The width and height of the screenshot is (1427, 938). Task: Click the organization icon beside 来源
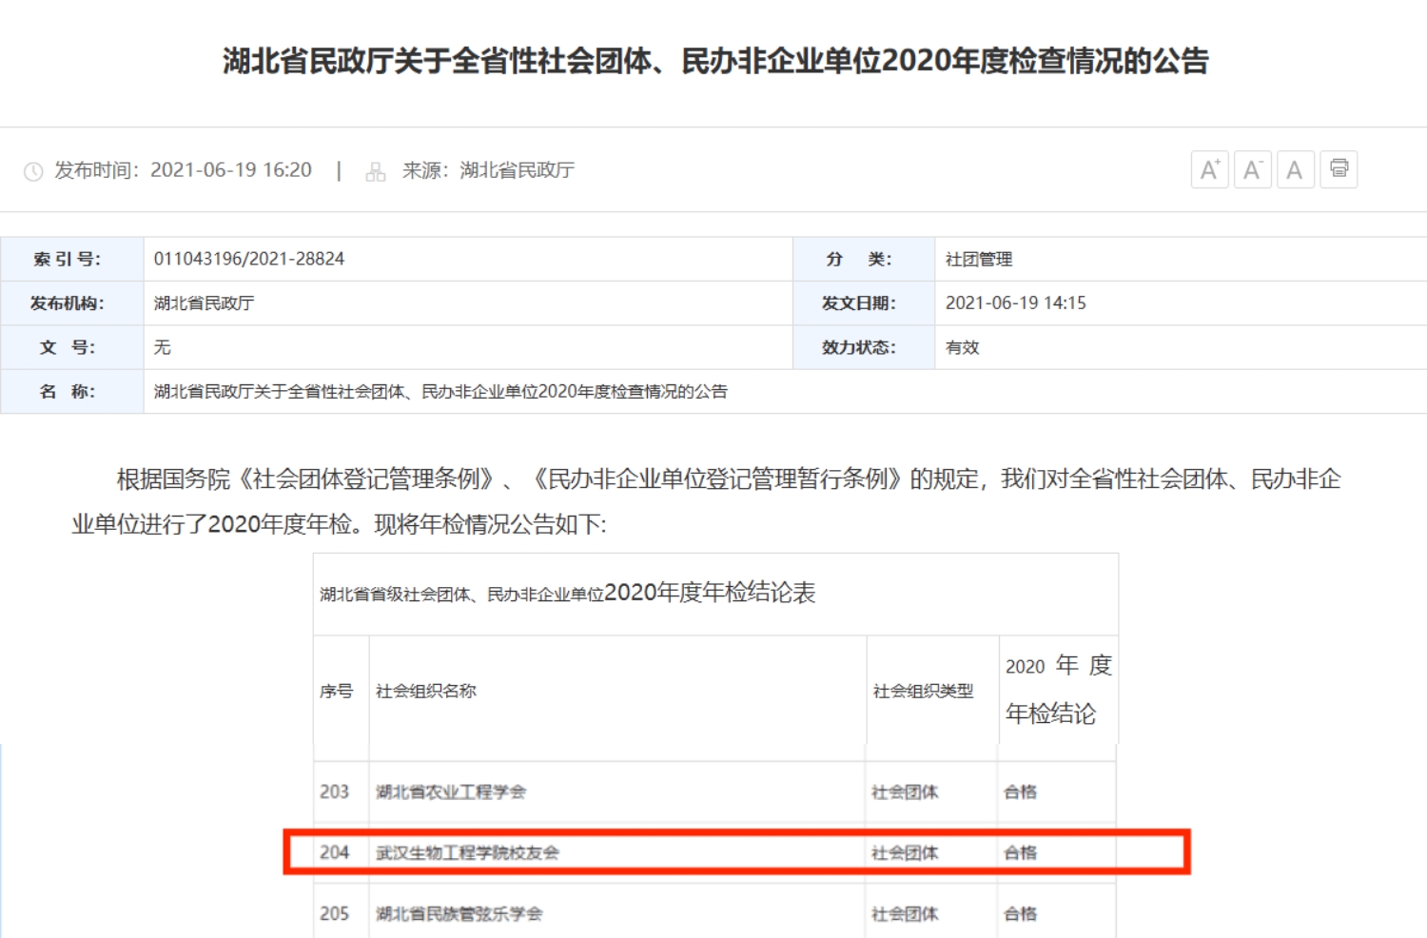tap(376, 171)
